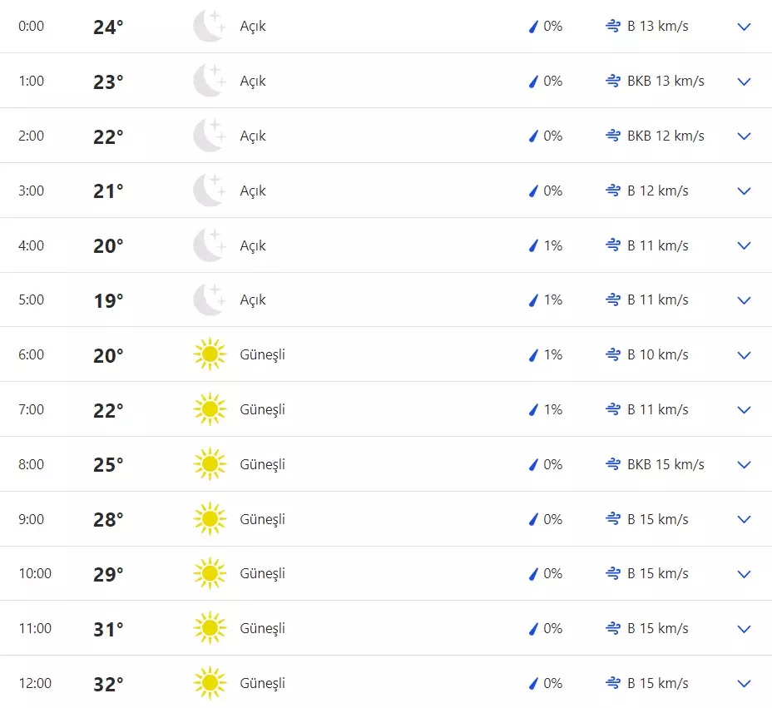
Task: Expand the 0:00 hourly forecast details
Action: pyautogui.click(x=744, y=27)
